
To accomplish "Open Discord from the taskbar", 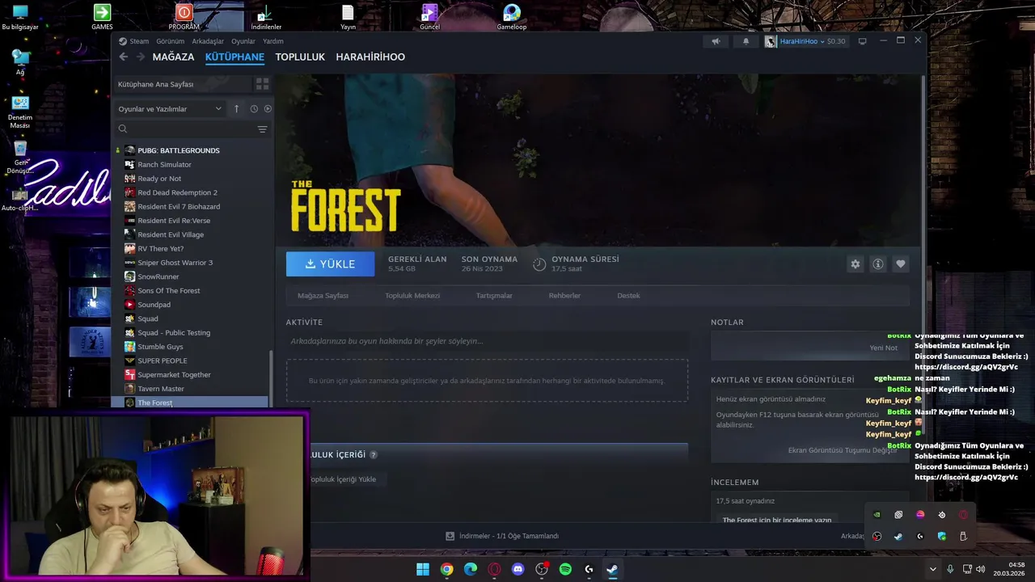I will tap(518, 569).
